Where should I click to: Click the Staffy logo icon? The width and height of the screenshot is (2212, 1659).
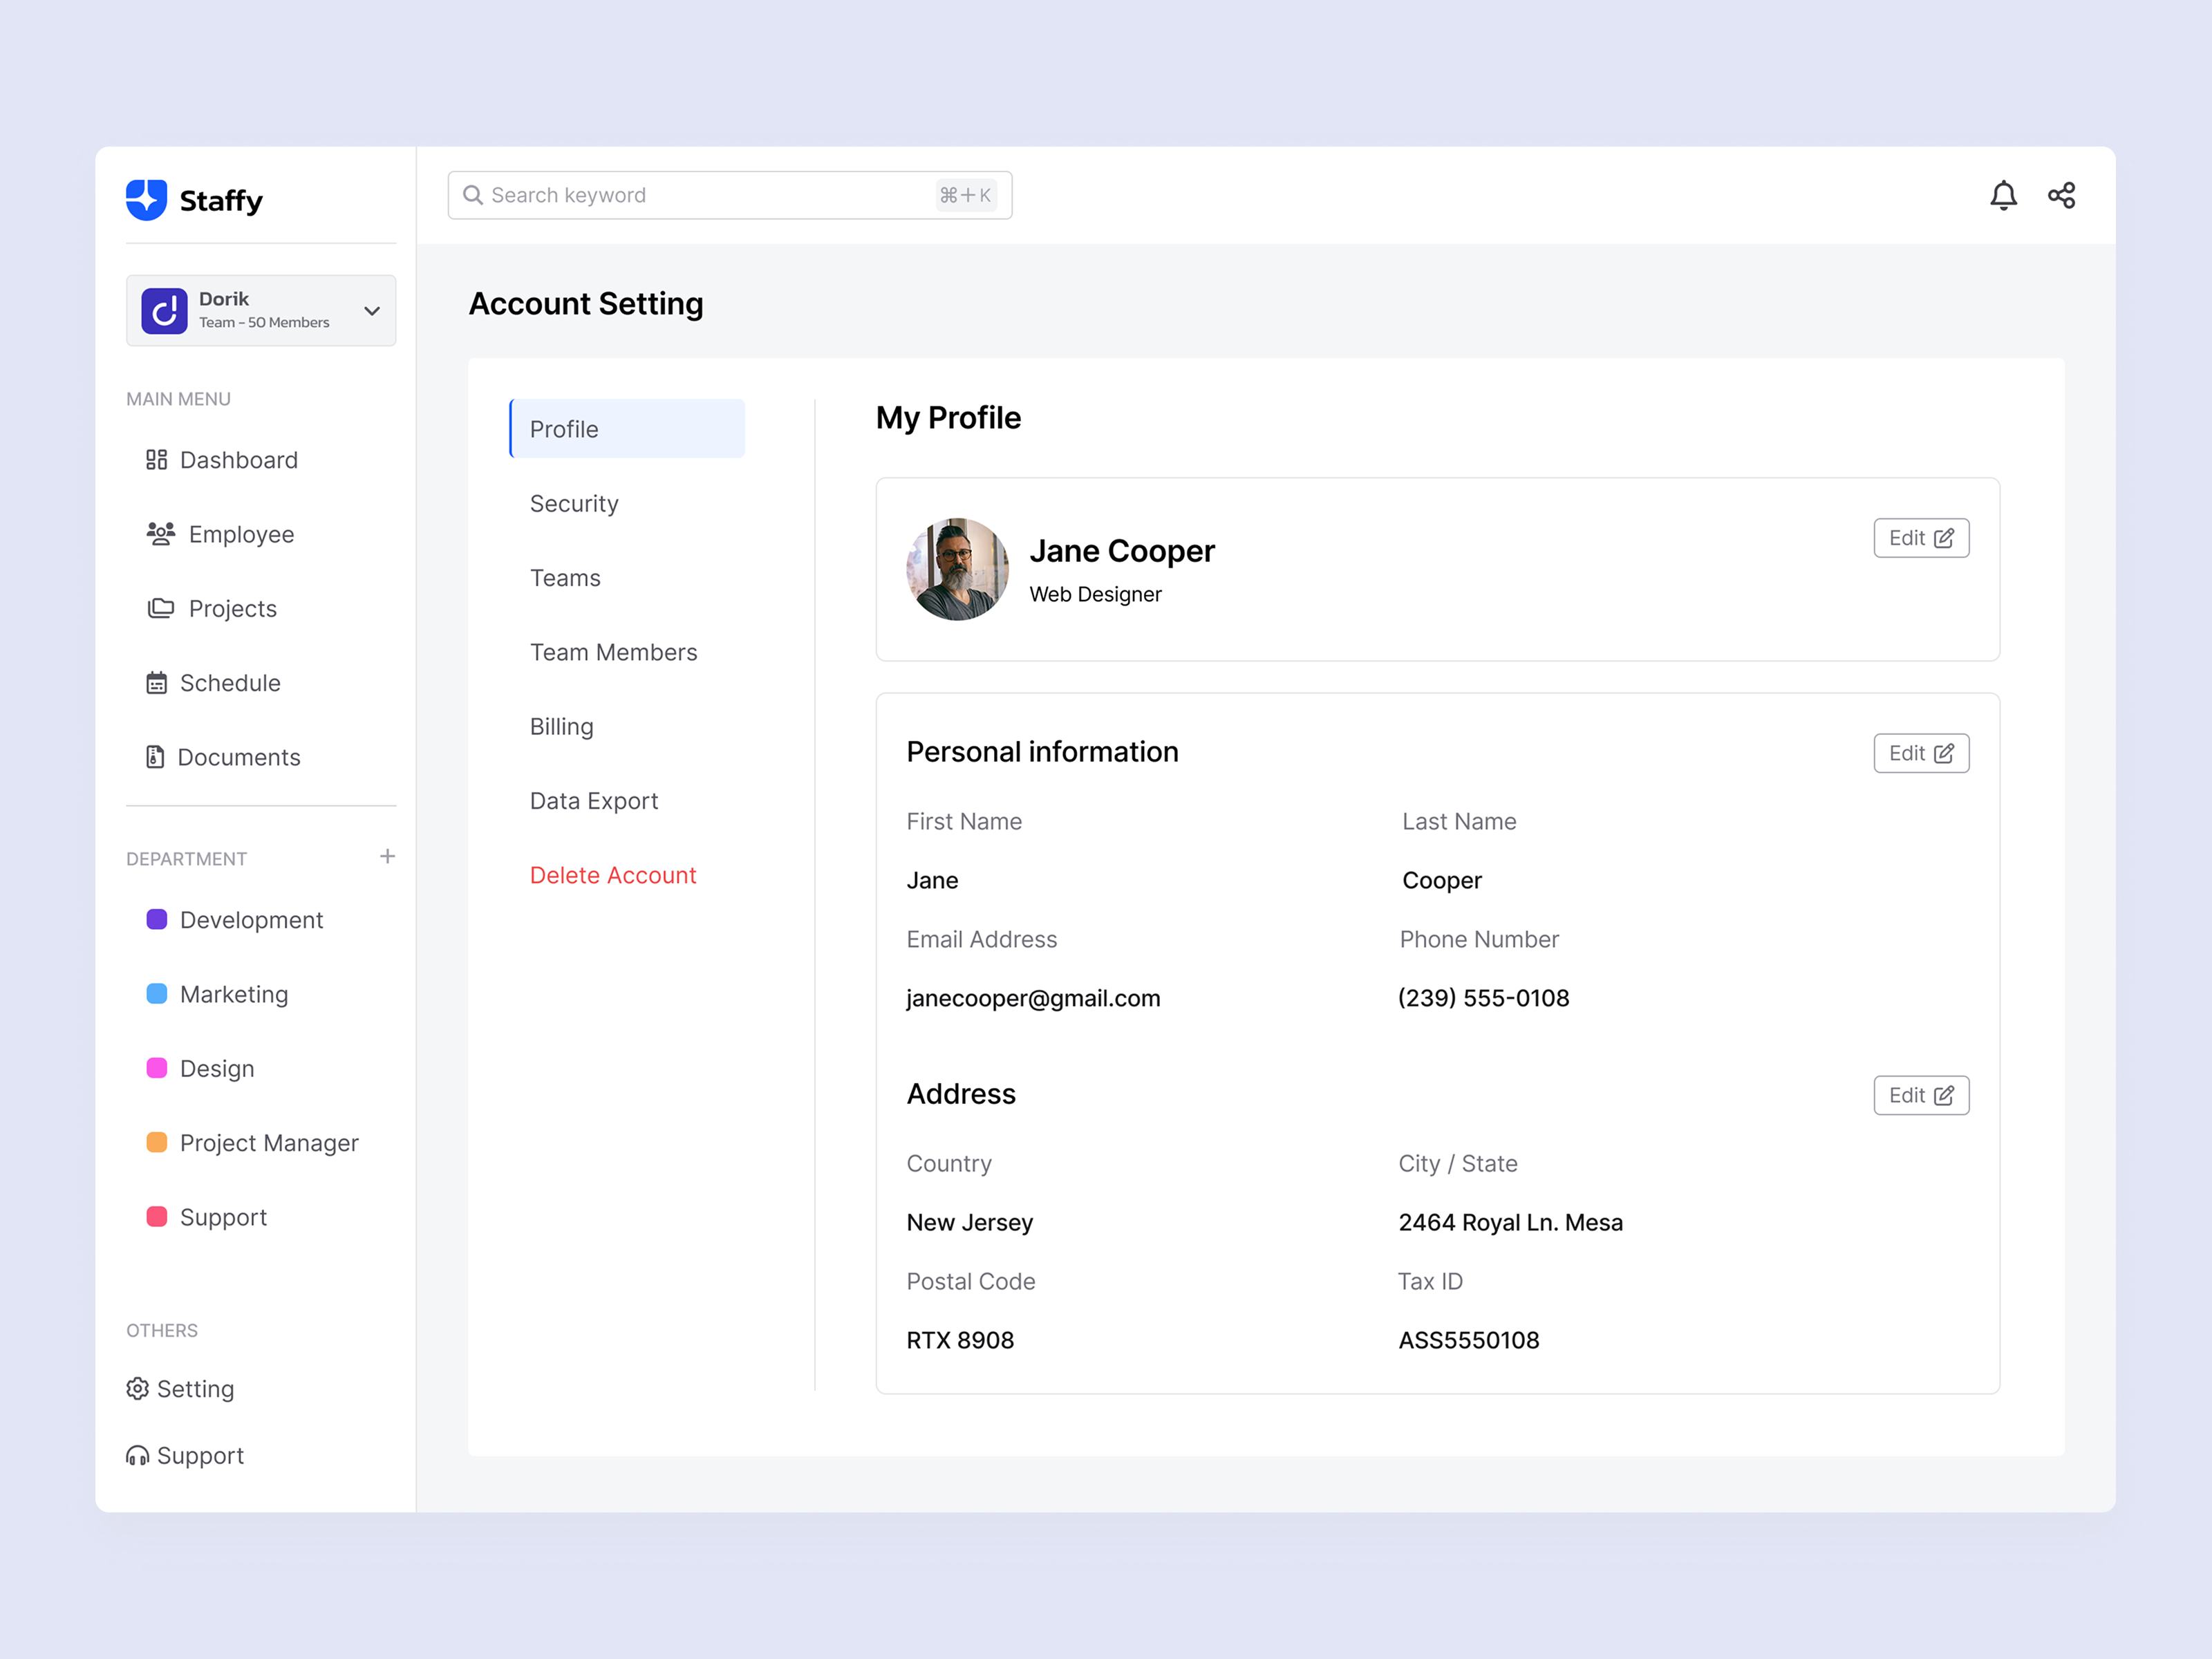146,200
